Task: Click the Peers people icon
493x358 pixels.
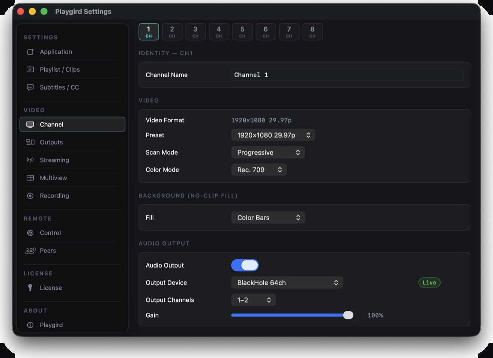Action: (30, 251)
